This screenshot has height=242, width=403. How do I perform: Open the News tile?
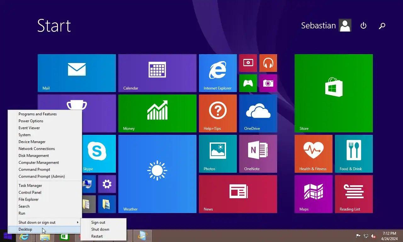[x=238, y=194]
